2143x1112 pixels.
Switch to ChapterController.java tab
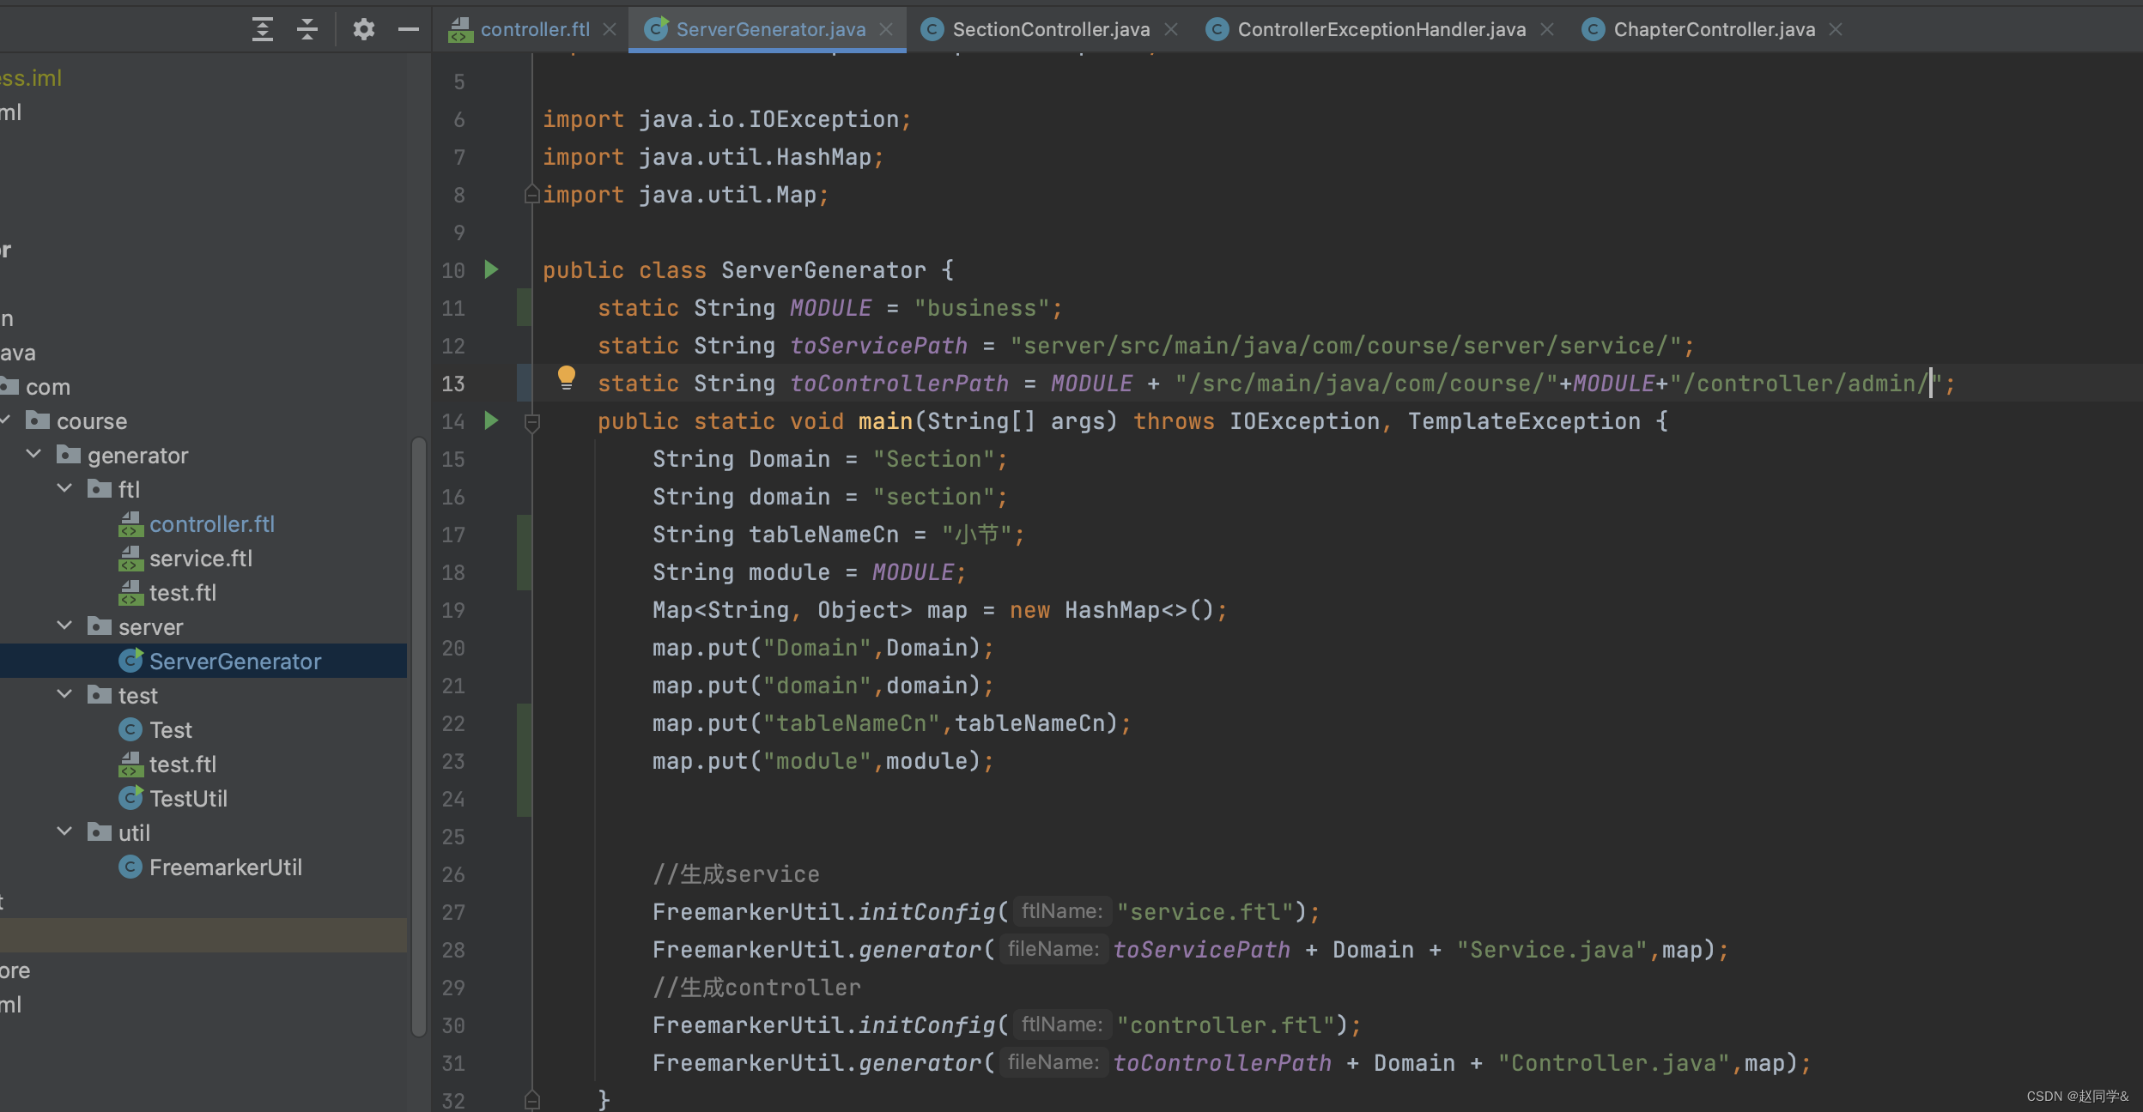pos(1713,29)
